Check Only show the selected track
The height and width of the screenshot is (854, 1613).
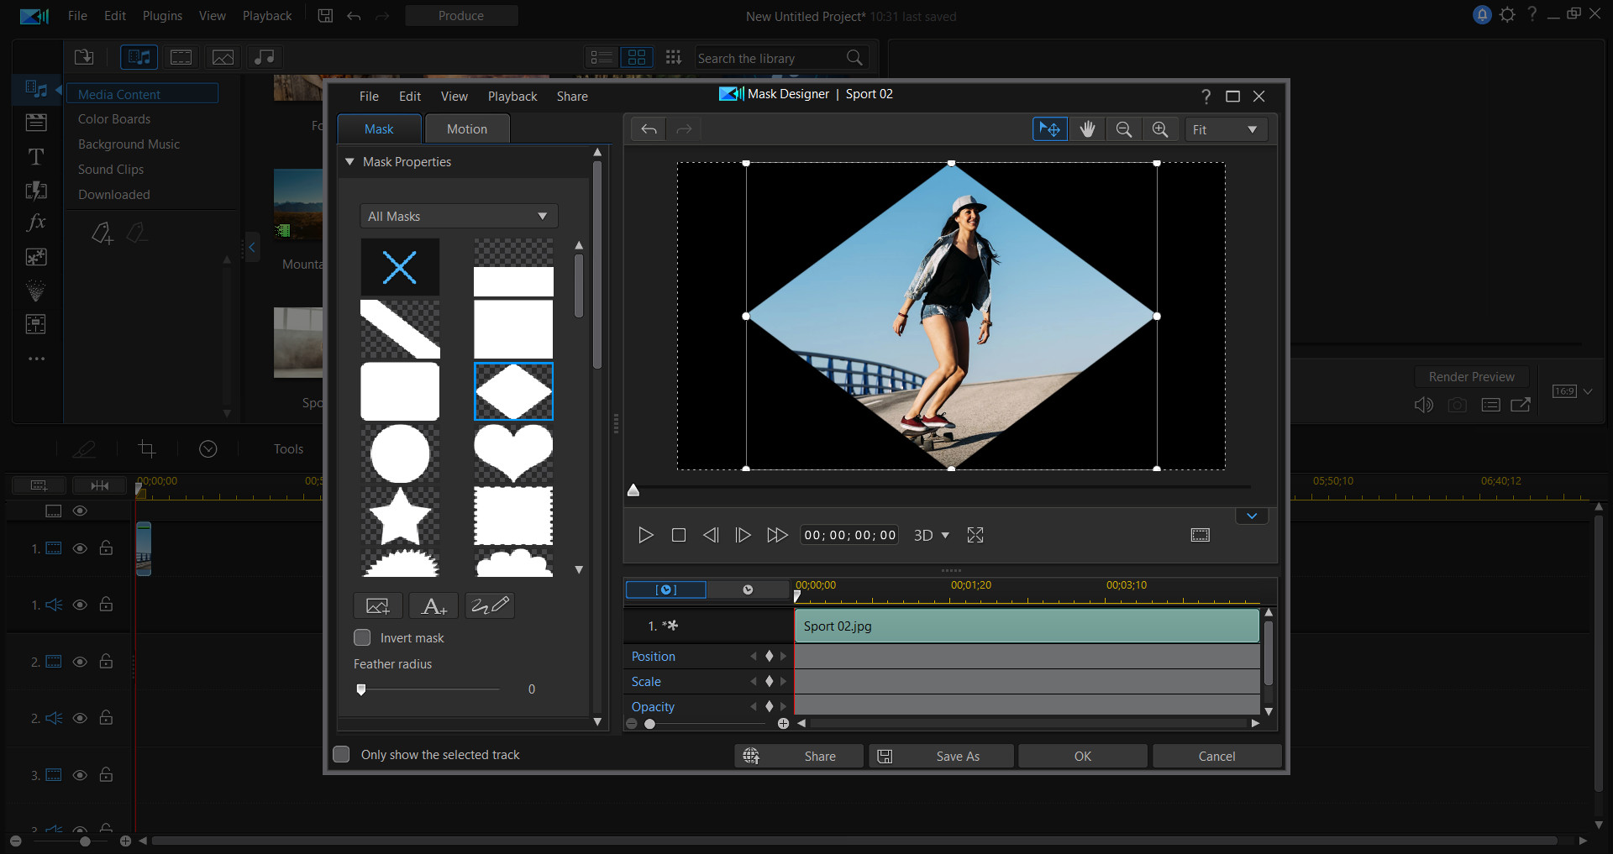pos(341,754)
